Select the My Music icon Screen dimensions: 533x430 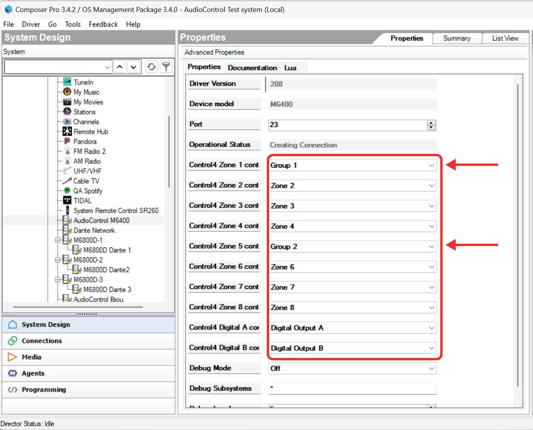click(67, 92)
